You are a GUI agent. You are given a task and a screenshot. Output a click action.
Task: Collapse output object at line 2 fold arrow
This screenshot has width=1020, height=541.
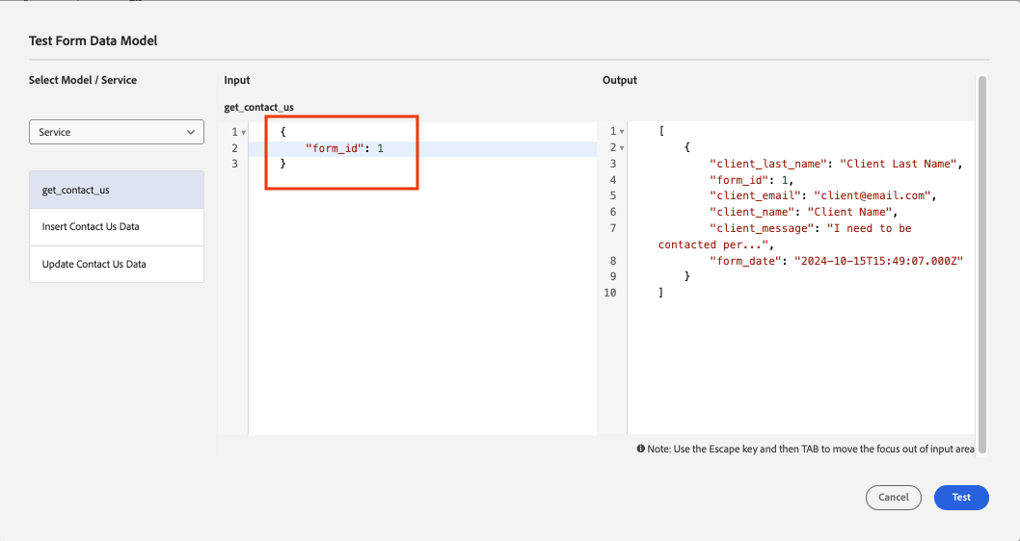tap(622, 148)
